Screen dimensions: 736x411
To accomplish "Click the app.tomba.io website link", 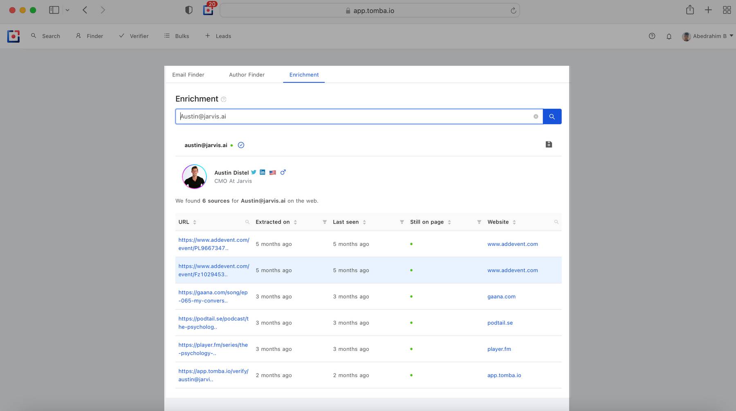I will (x=504, y=375).
